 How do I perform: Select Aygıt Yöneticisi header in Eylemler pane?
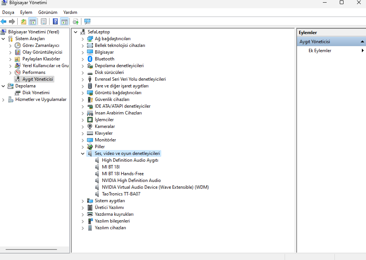(x=331, y=42)
